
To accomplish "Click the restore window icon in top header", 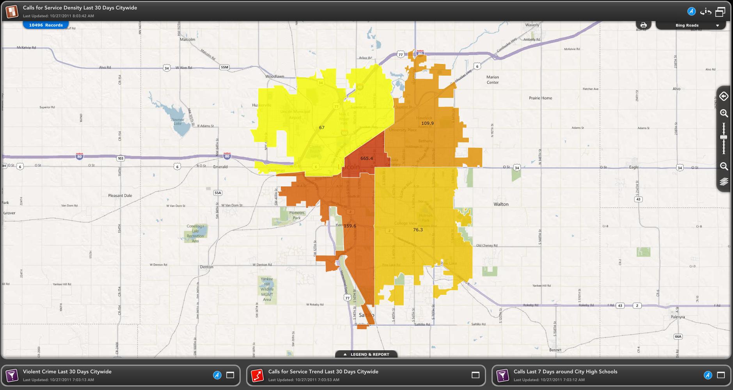I will tap(720, 12).
